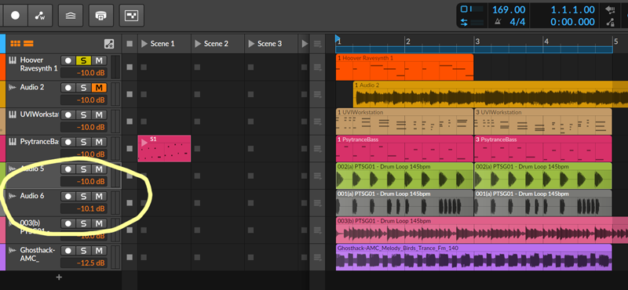Image resolution: width=628 pixels, height=290 pixels.
Task: Unmute the Audio 2 track
Action: [x=99, y=88]
